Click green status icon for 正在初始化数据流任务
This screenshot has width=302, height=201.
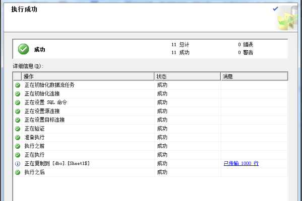[18, 85]
